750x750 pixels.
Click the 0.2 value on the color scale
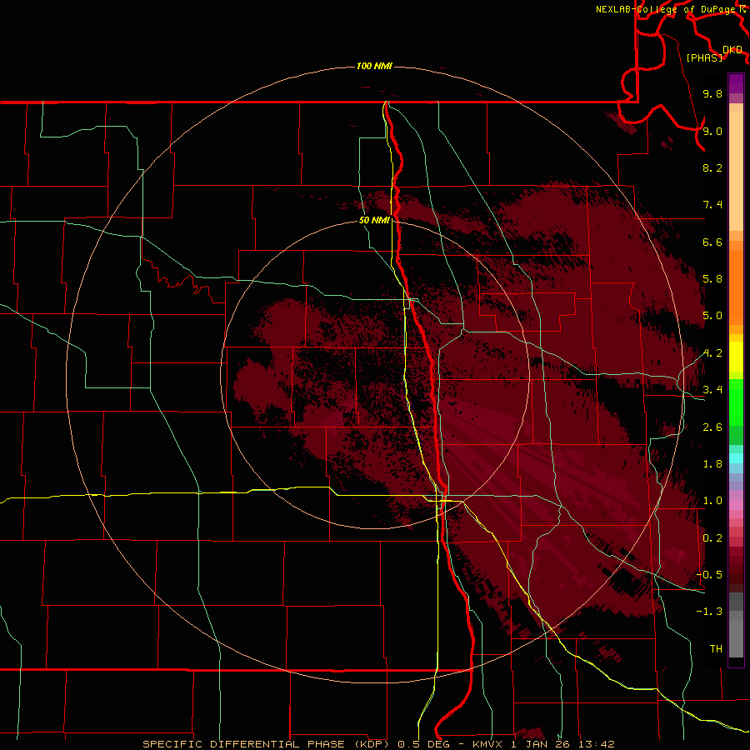click(712, 538)
